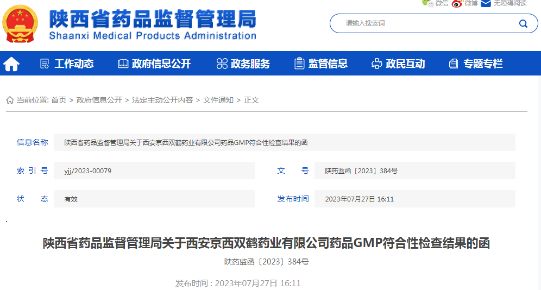Click 文件通知 breadcrumb link

[218, 100]
